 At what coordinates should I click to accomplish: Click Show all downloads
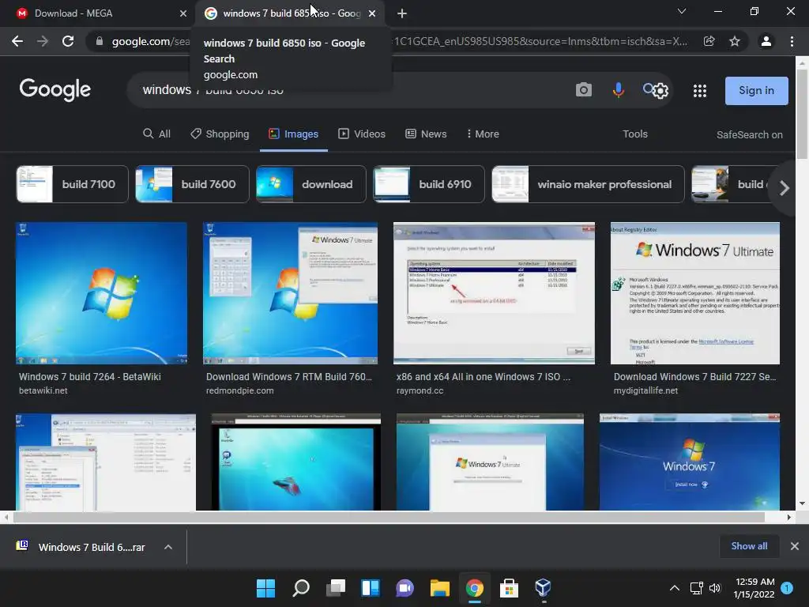coord(749,546)
